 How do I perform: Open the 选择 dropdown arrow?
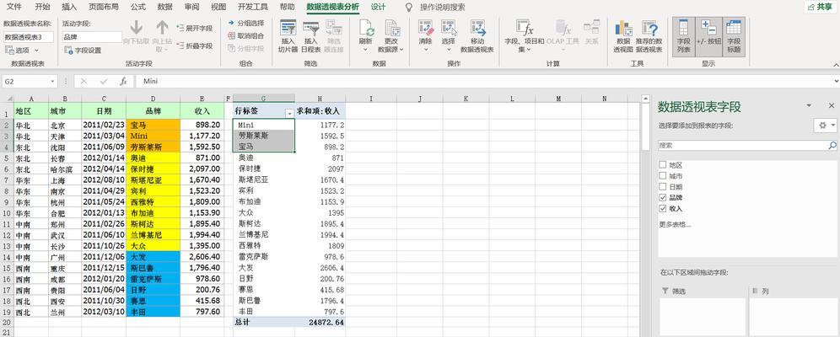point(449,50)
